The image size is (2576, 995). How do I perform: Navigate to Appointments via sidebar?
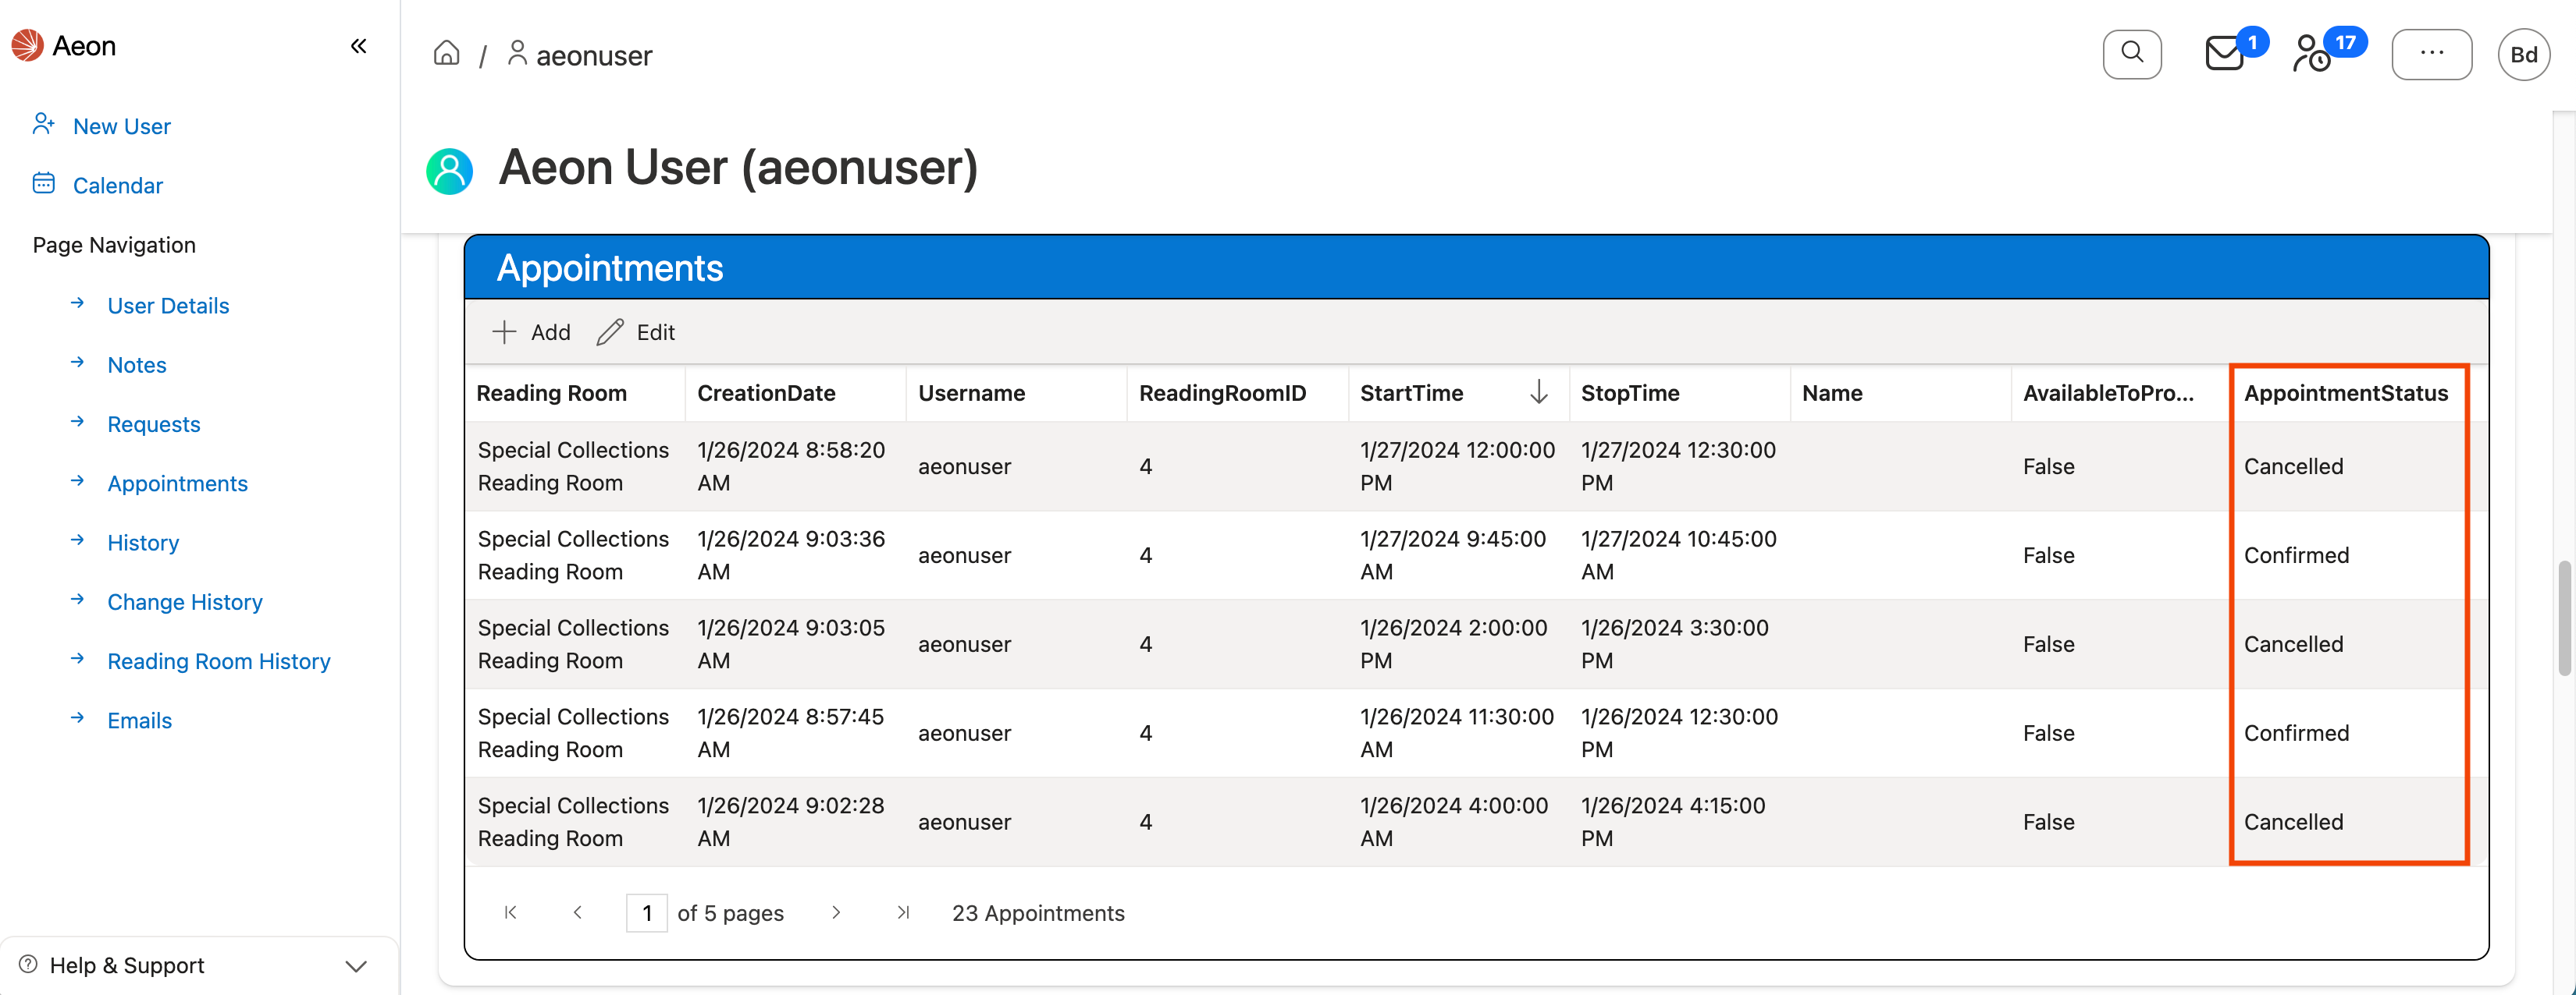(177, 483)
